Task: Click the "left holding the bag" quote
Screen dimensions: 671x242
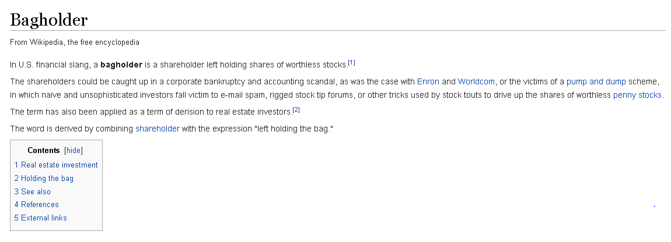Action: pyautogui.click(x=293, y=129)
